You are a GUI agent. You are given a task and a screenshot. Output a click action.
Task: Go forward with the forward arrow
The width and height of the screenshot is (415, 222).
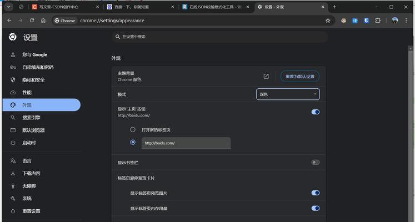[x=21, y=21]
